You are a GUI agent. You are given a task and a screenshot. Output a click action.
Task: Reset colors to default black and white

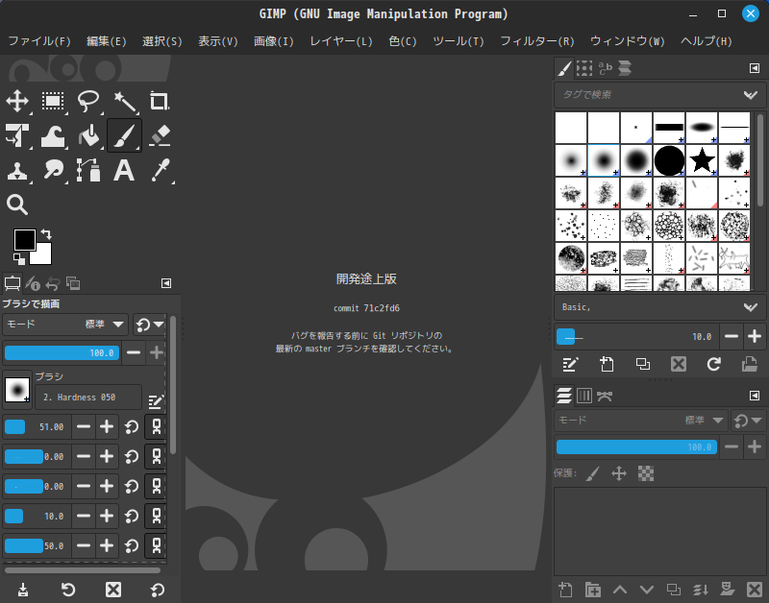(18, 258)
